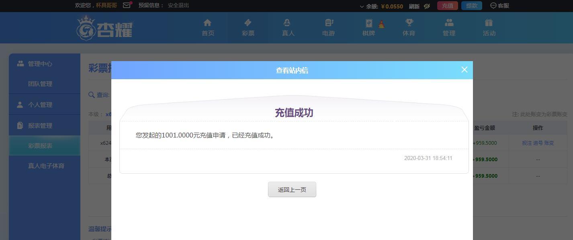
Task: Select 彩票报表 in sidebar
Action: 45,146
